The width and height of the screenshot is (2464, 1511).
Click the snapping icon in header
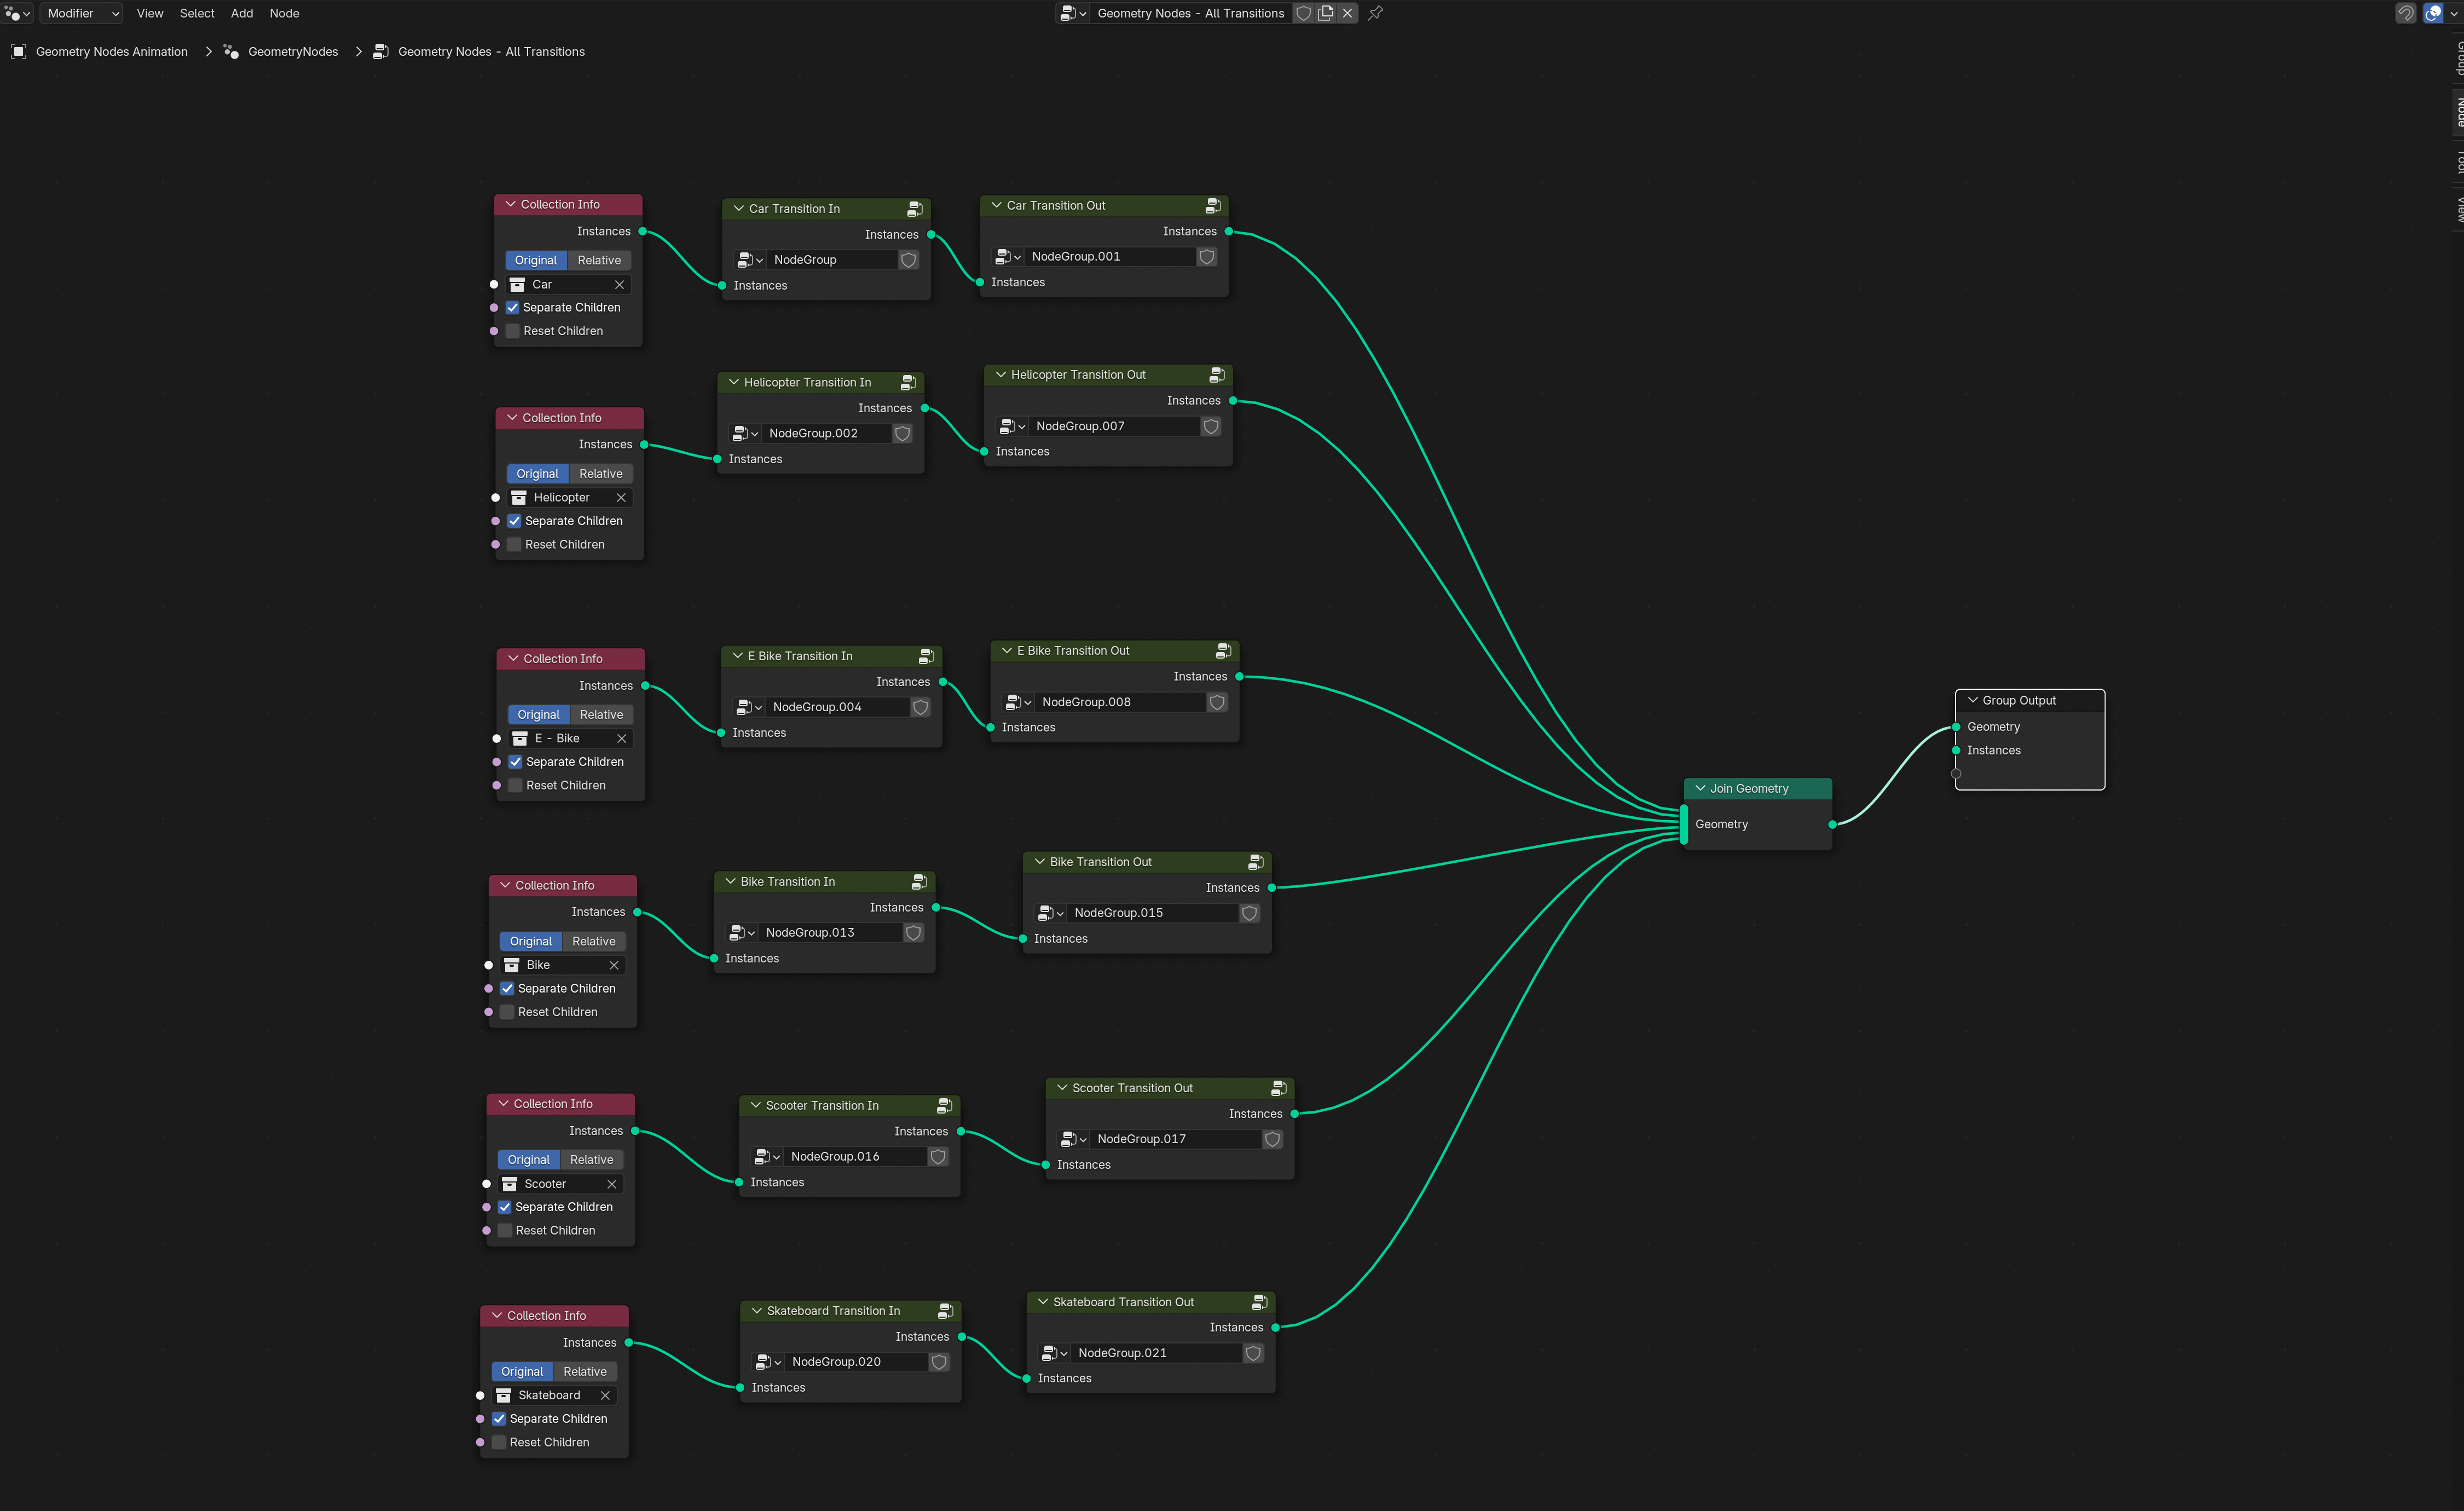click(2406, 13)
